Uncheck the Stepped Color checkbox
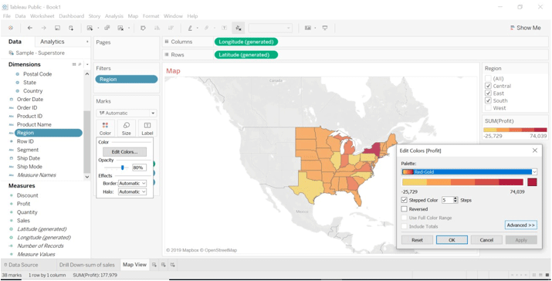 (x=404, y=200)
